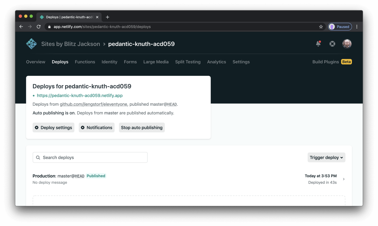The image size is (378, 226).
Task: Click the help icon near the bell
Action: (332, 44)
